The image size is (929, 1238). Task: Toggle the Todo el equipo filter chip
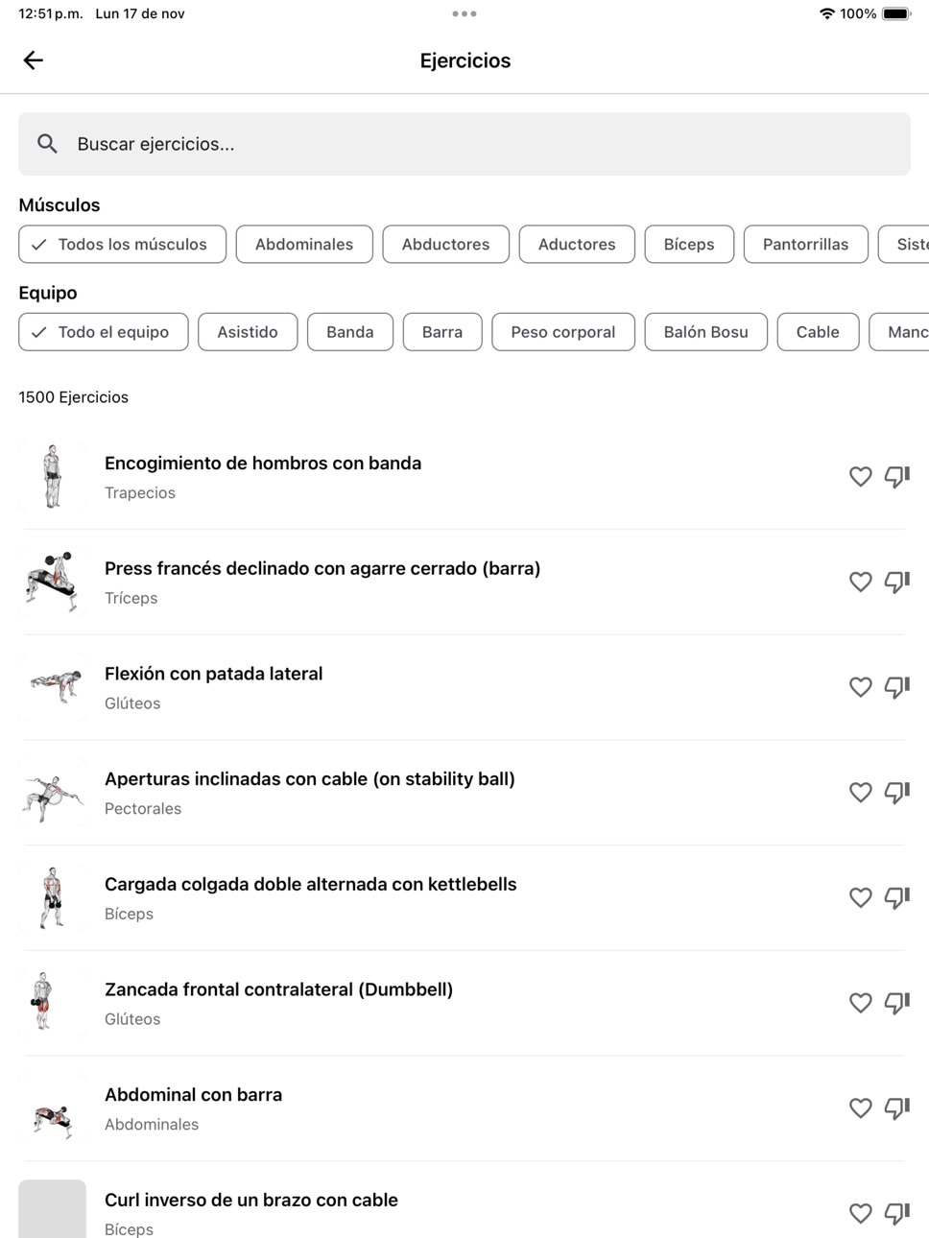click(104, 331)
